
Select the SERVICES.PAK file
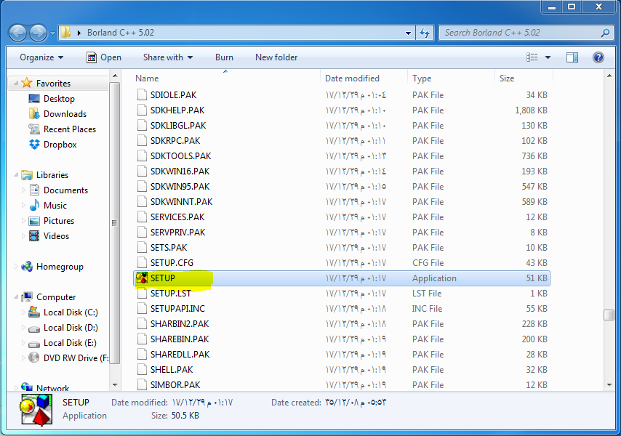coord(177,217)
